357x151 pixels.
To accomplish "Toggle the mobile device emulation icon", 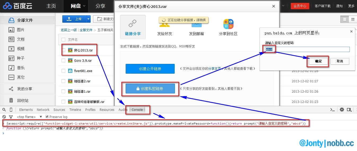I will click(11, 110).
